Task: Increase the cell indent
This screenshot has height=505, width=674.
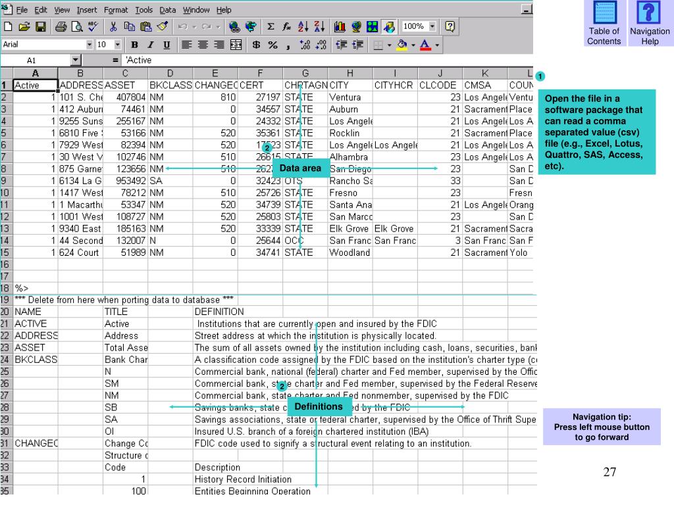Action: 357,45
